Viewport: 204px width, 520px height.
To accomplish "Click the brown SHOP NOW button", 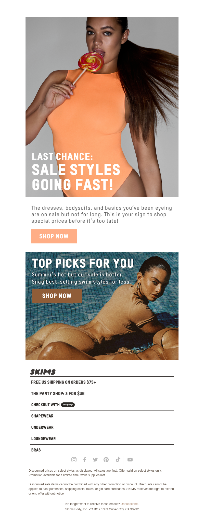I will (x=57, y=296).
